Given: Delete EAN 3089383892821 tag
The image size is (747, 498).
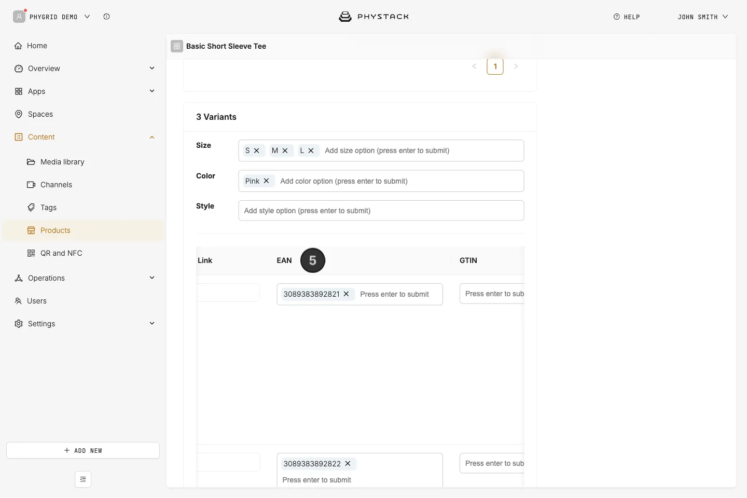Looking at the screenshot, I should click(346, 294).
